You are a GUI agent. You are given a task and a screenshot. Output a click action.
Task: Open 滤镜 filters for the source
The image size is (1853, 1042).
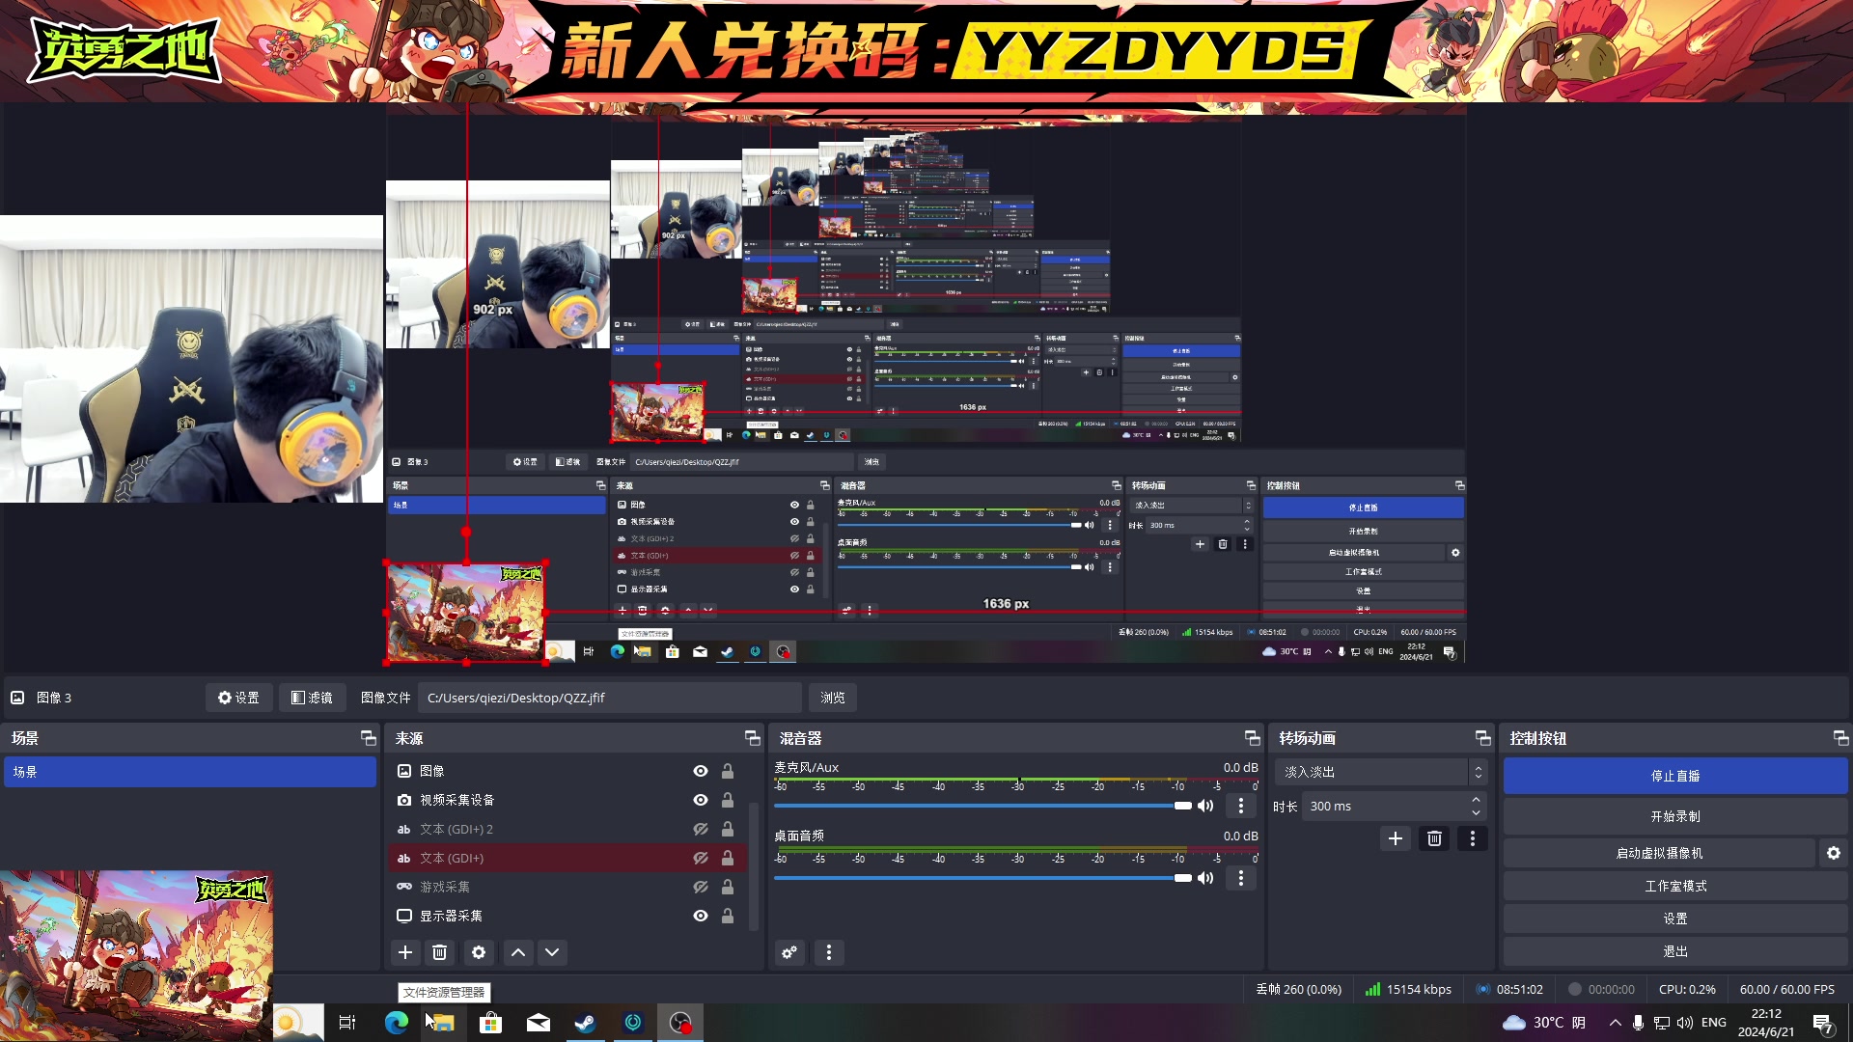pos(312,698)
